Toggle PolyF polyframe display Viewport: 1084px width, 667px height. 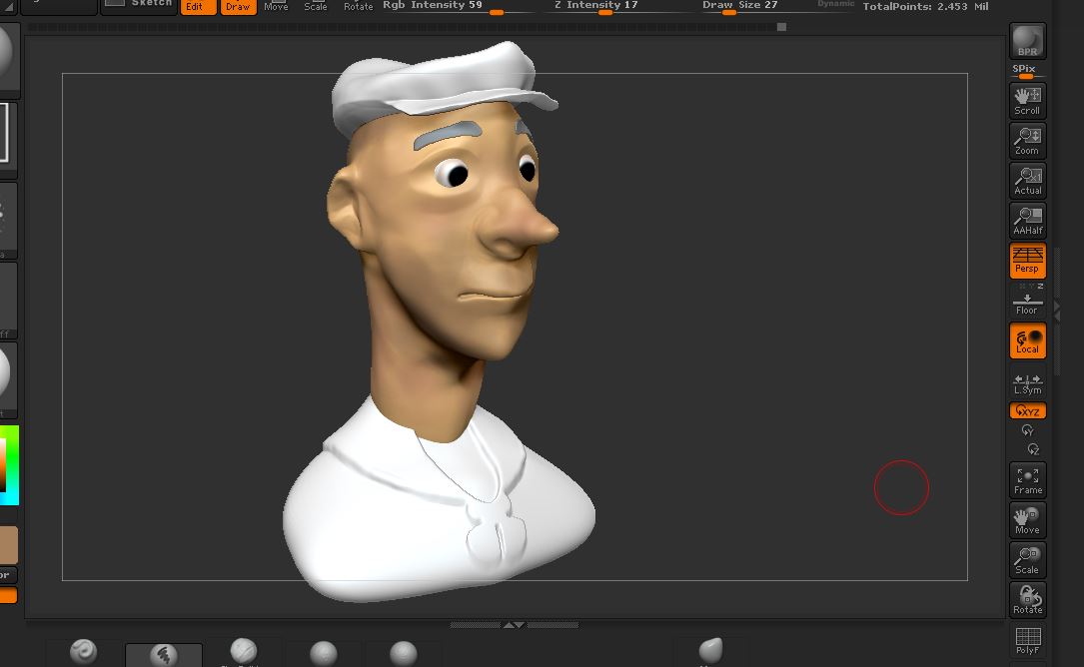point(1027,640)
